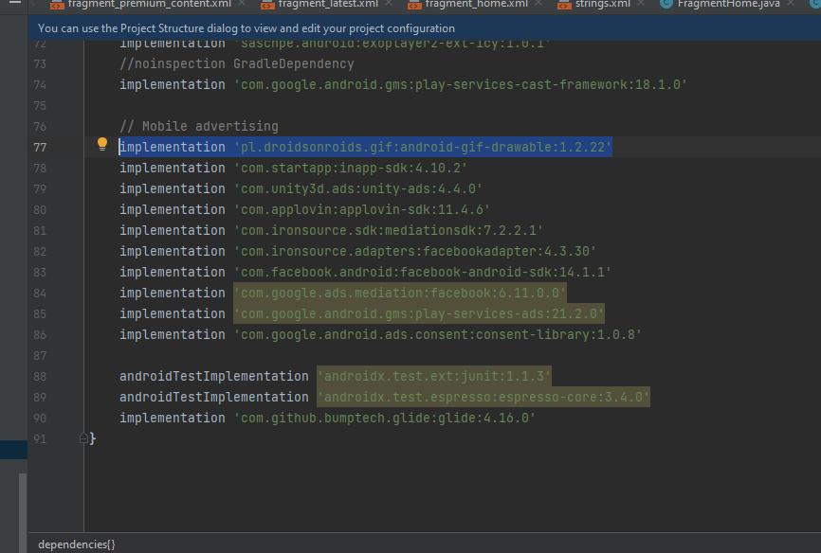Screen dimensions: 821x553
Task: Click the Project Structure dialog notification banner
Action: [x=424, y=28]
